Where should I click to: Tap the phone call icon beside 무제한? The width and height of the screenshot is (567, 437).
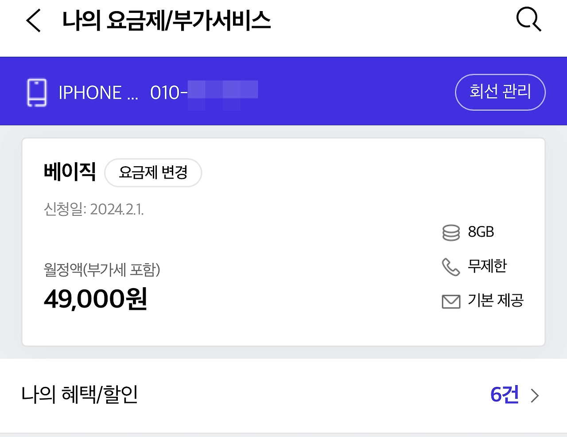point(450,266)
